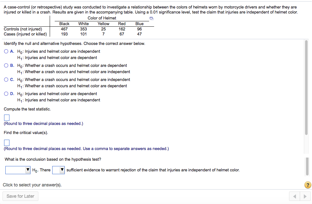Click the critical value answer box
The height and width of the screenshot is (204, 312).
(x=7, y=143)
